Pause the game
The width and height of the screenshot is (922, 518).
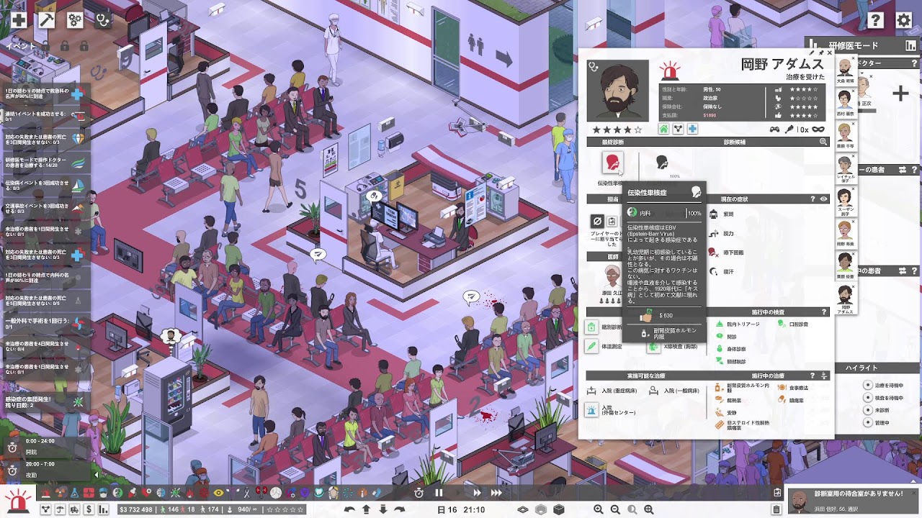coord(439,493)
